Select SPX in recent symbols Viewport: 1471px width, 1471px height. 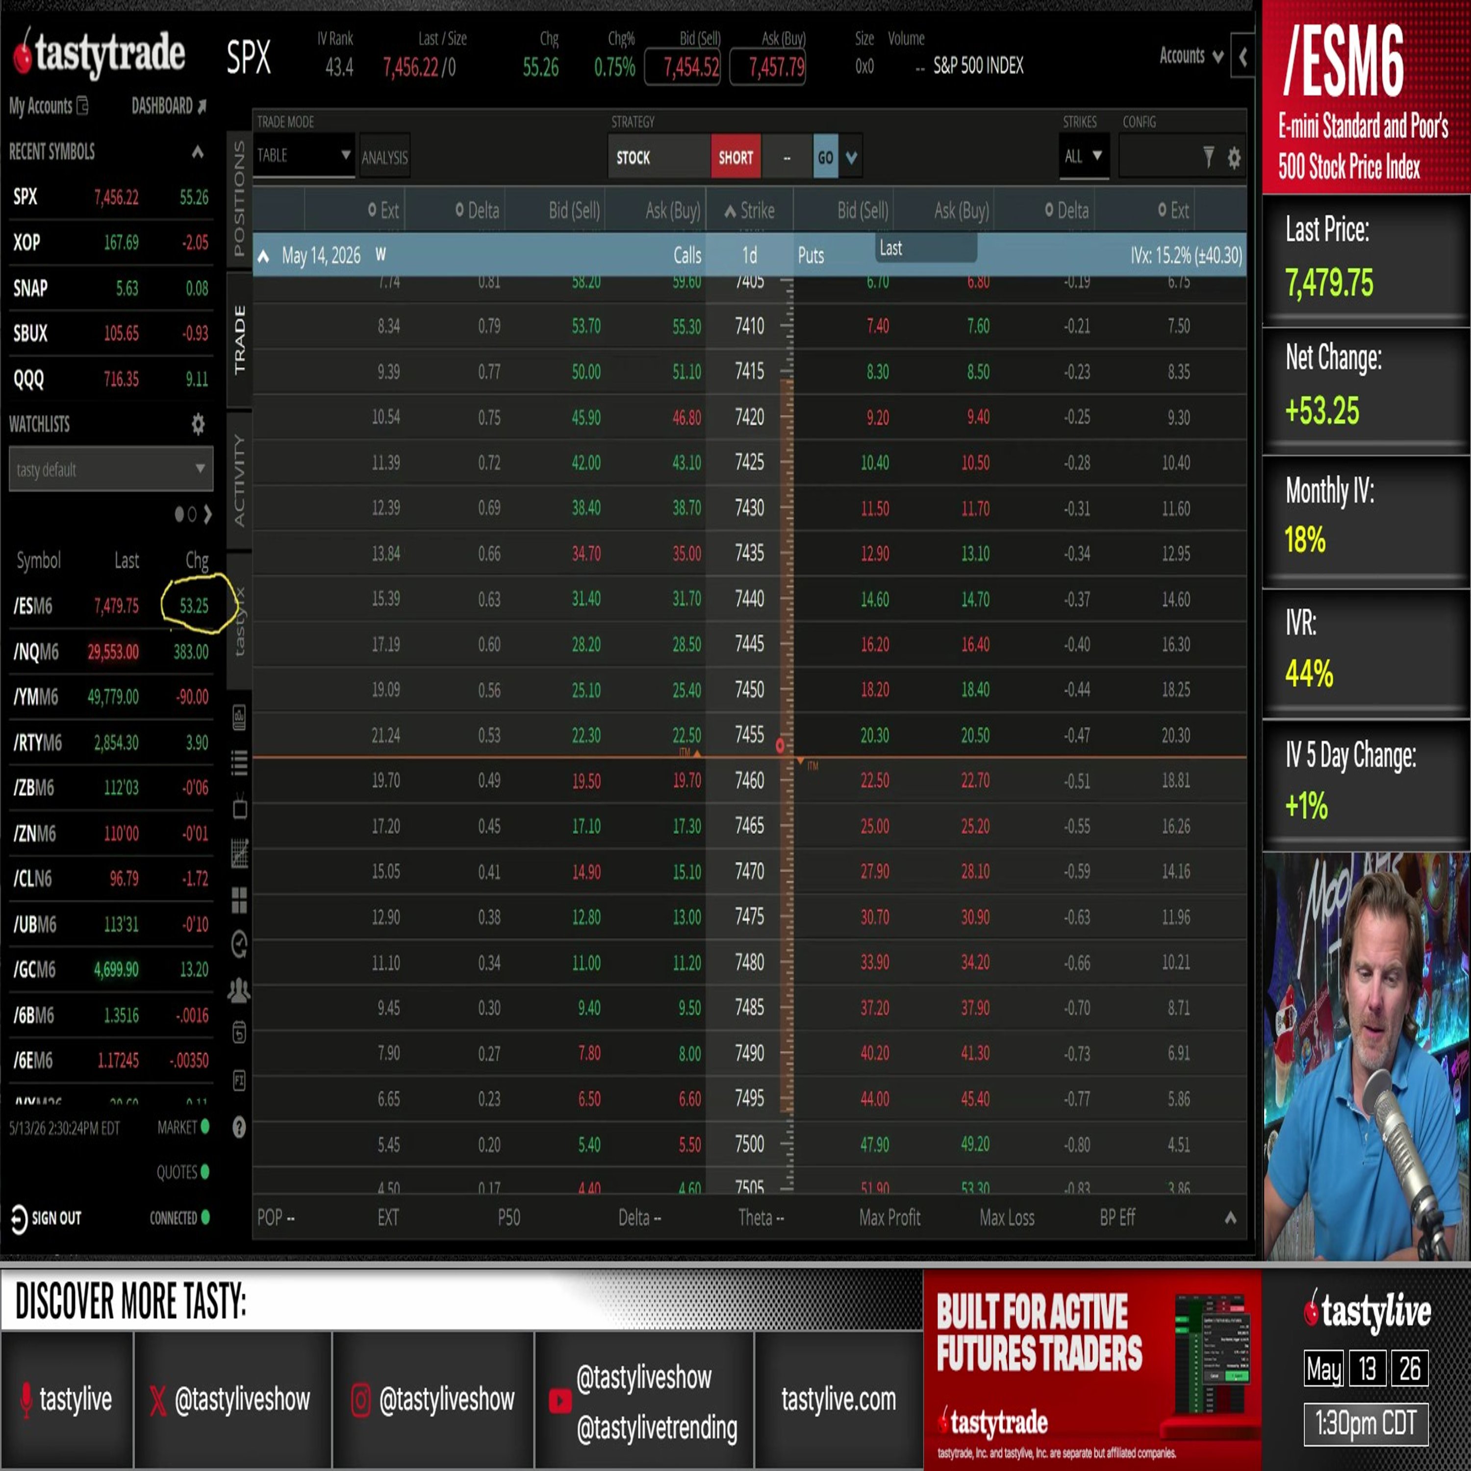[110, 197]
